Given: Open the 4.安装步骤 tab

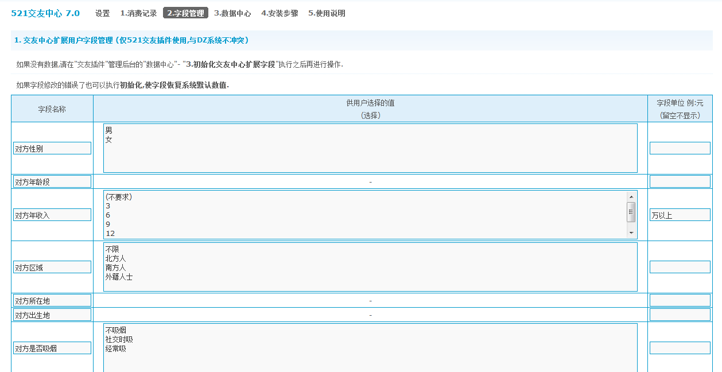Looking at the screenshot, I should point(280,13).
